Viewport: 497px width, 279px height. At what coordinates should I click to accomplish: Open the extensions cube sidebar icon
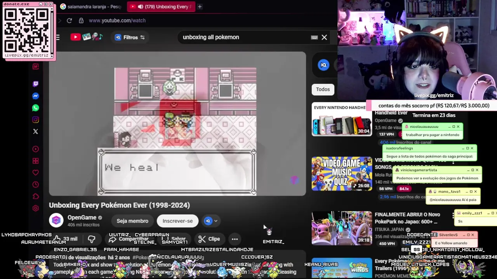[x=36, y=196]
